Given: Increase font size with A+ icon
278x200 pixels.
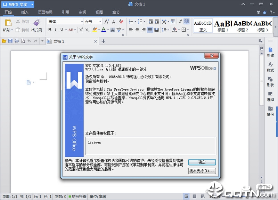Looking at the screenshot, I should tap(107, 22).
